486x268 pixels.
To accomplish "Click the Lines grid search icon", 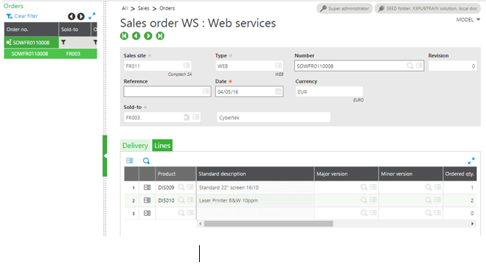I will [146, 161].
